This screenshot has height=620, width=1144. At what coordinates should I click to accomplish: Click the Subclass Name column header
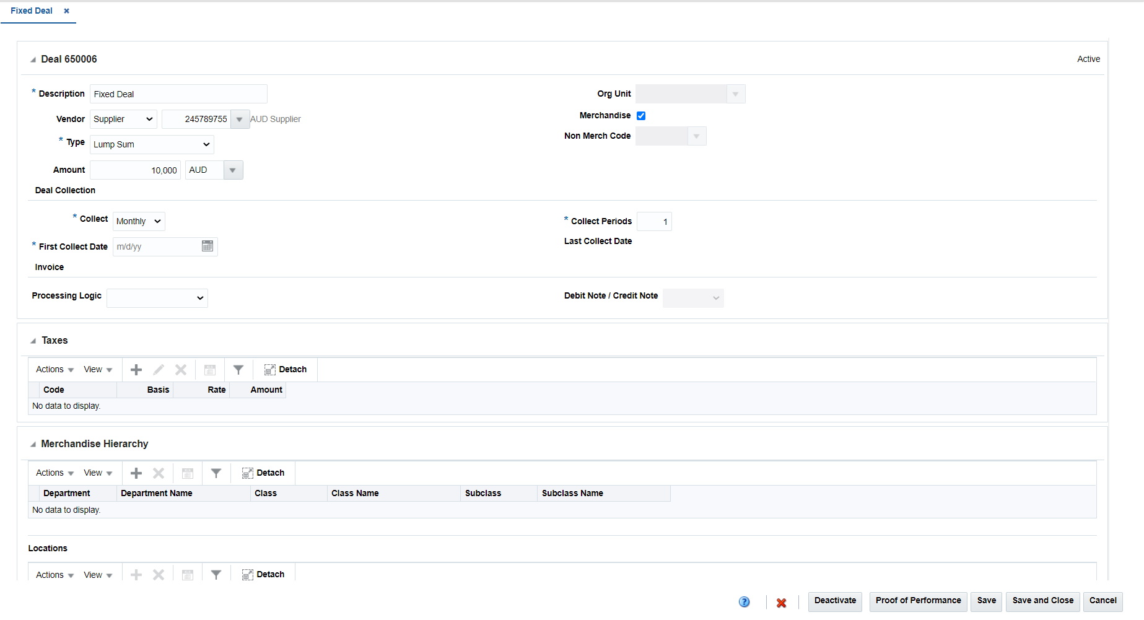coord(604,494)
